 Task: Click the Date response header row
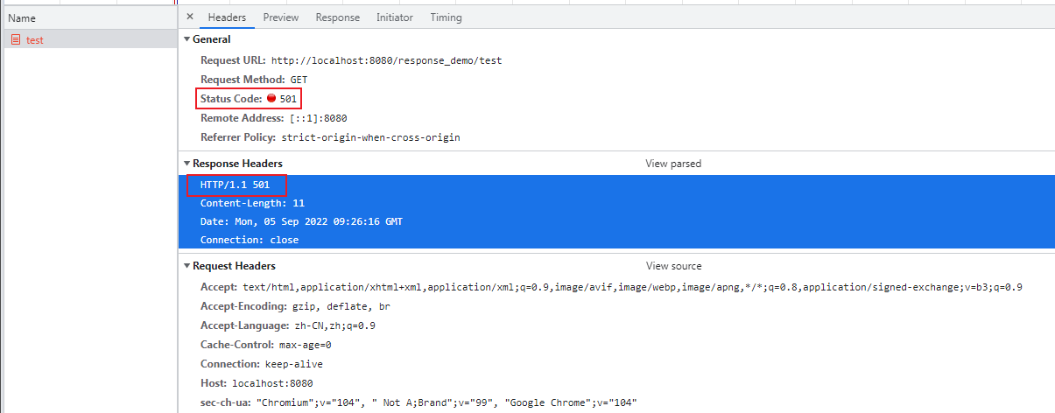coord(301,221)
